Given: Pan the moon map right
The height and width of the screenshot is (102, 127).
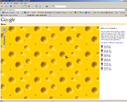Looking at the screenshot, I should pyautogui.click(x=6, y=30).
